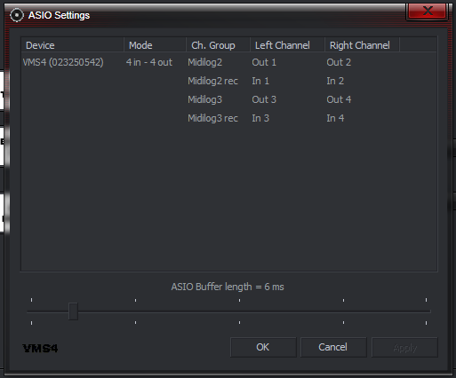
Task: Click the Out 2 right channel cell
Action: (x=339, y=62)
